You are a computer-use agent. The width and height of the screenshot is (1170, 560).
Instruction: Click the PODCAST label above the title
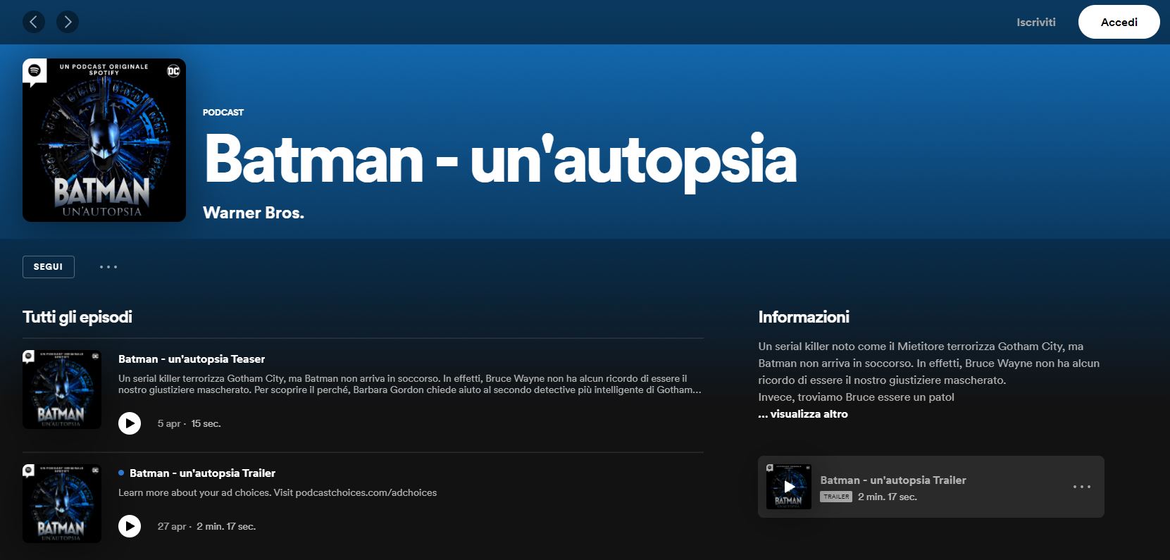[x=223, y=112]
